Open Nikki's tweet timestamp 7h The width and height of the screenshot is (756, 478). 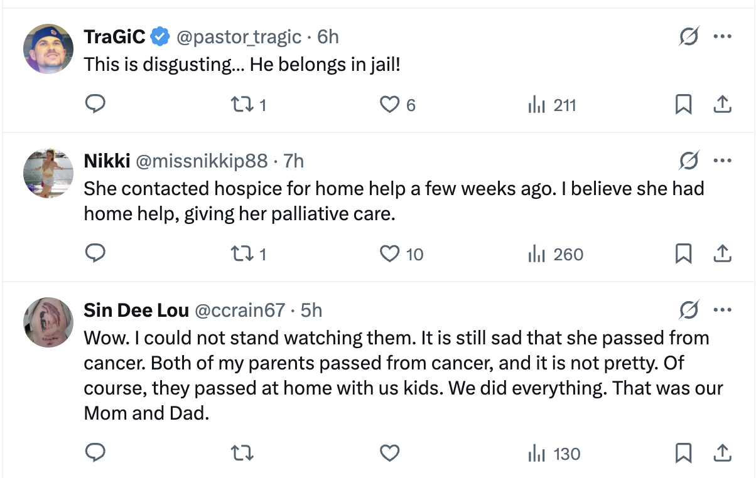click(294, 161)
